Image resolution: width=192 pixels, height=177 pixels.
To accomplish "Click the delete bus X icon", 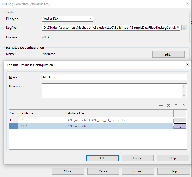I will pos(168,105).
